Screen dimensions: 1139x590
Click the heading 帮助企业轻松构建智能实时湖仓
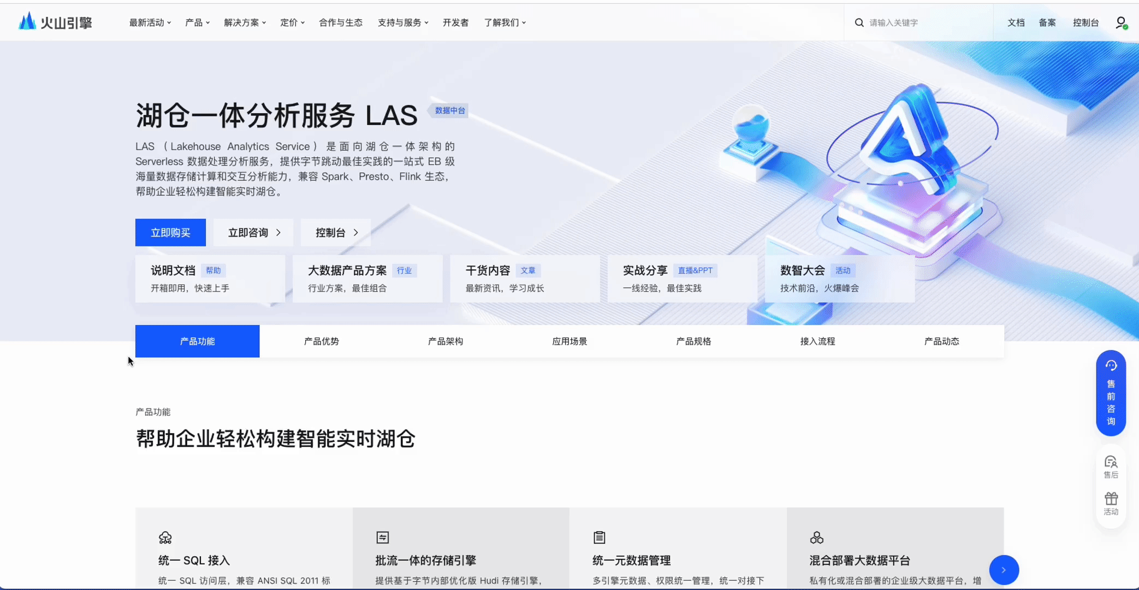pyautogui.click(x=275, y=439)
